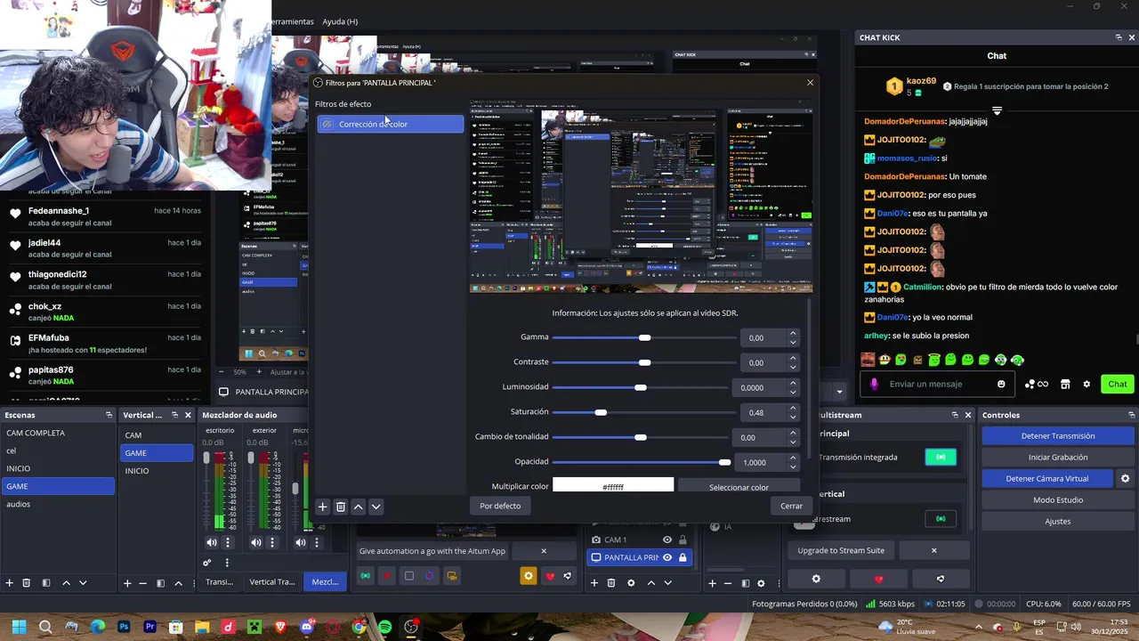The width and height of the screenshot is (1139, 641).
Task: Open virtual camera settings gear
Action: pos(1125,478)
